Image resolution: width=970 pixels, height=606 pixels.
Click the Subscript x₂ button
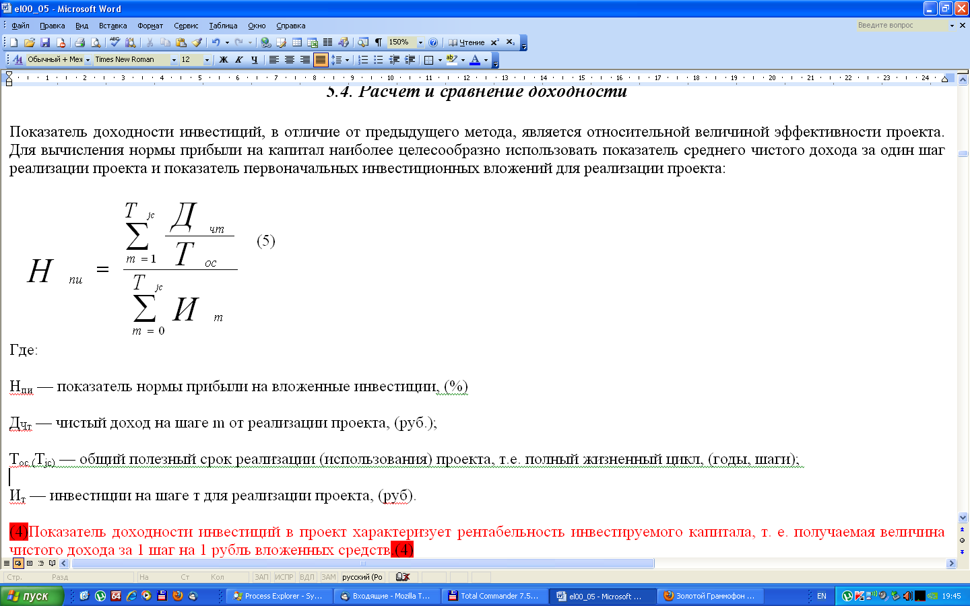(510, 42)
